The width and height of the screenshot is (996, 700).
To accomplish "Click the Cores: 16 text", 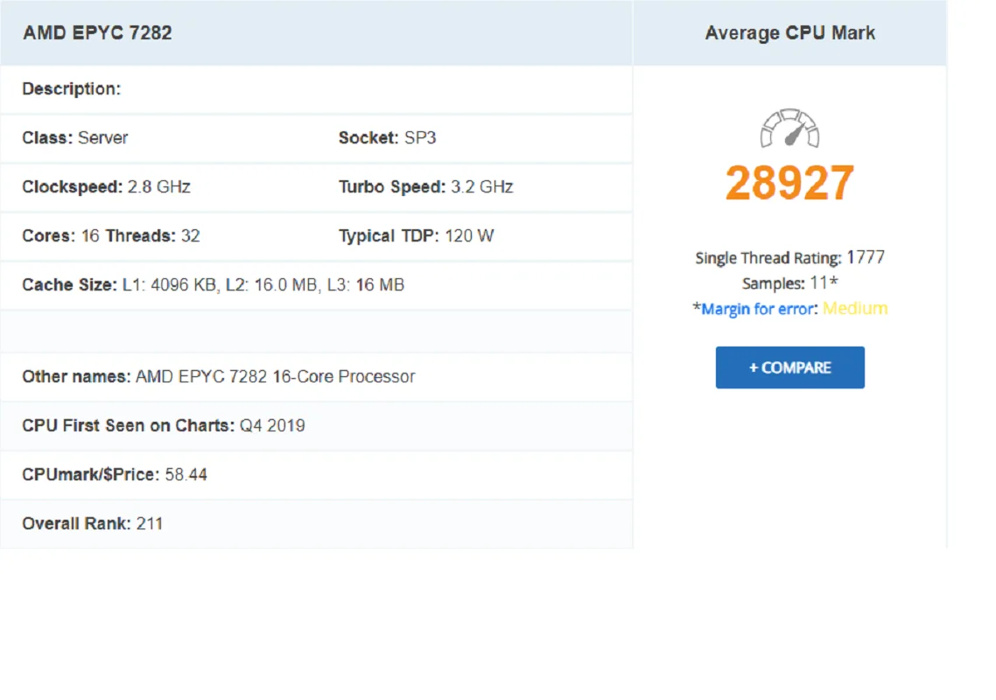I will pos(60,235).
